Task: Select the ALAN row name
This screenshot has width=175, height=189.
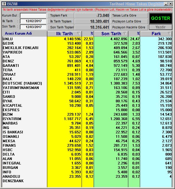Action: [7, 159]
